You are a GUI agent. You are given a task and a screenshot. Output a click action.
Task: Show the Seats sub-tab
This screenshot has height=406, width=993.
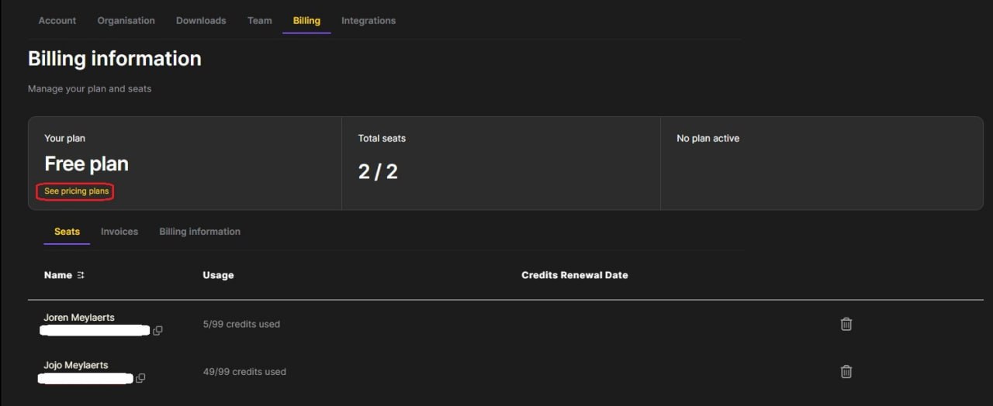coord(67,232)
